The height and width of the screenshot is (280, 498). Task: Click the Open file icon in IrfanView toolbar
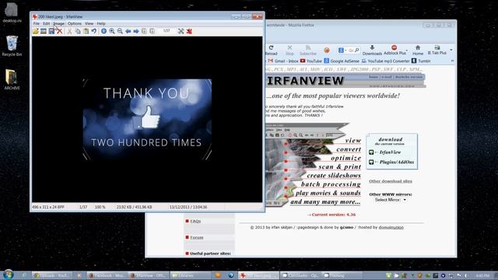coord(35,31)
